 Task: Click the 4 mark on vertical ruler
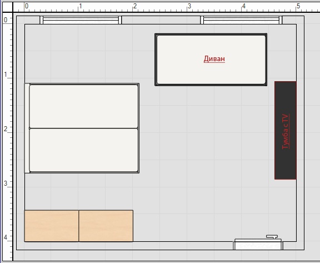[x=6, y=237]
